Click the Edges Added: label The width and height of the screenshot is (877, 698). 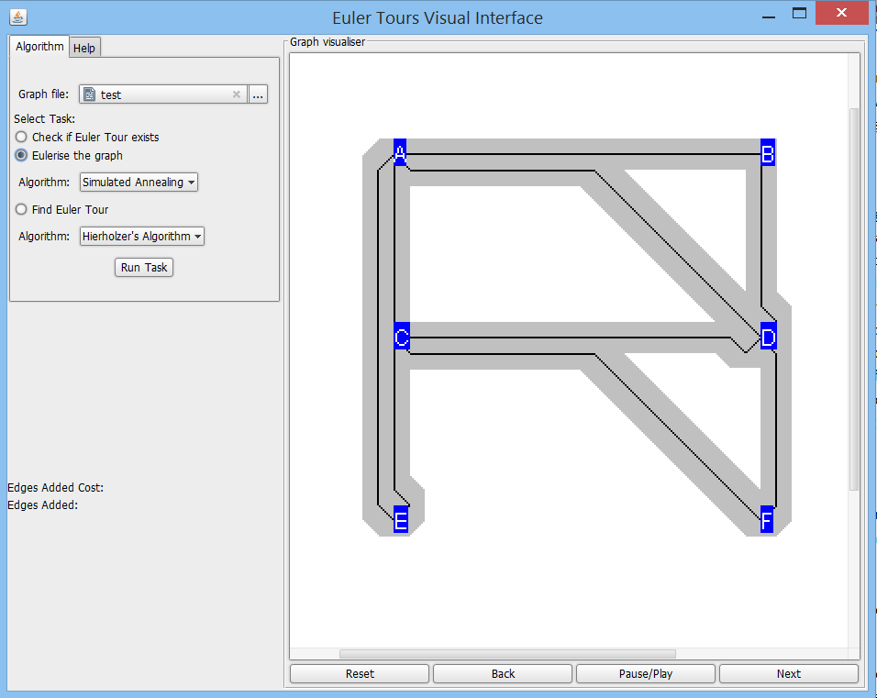click(x=42, y=505)
